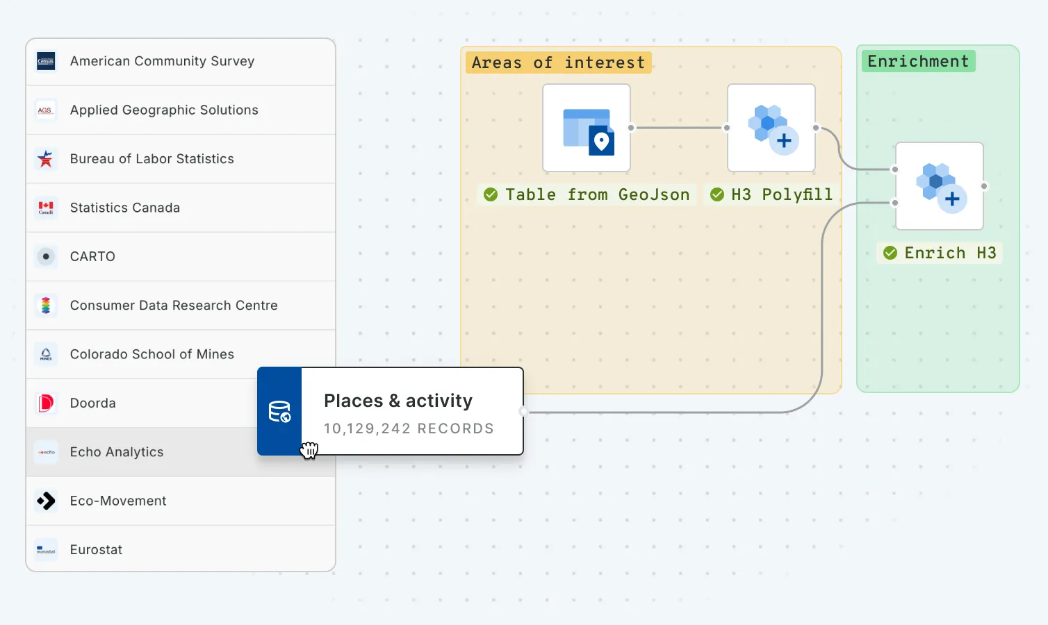Click the Places & activity records card
Screen dimensions: 1048x625
pos(410,412)
